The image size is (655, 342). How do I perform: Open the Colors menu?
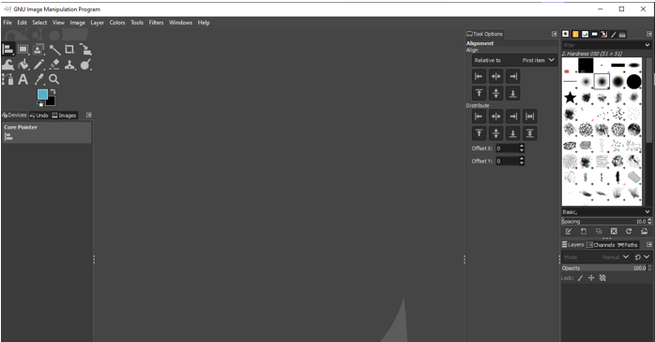pos(117,23)
